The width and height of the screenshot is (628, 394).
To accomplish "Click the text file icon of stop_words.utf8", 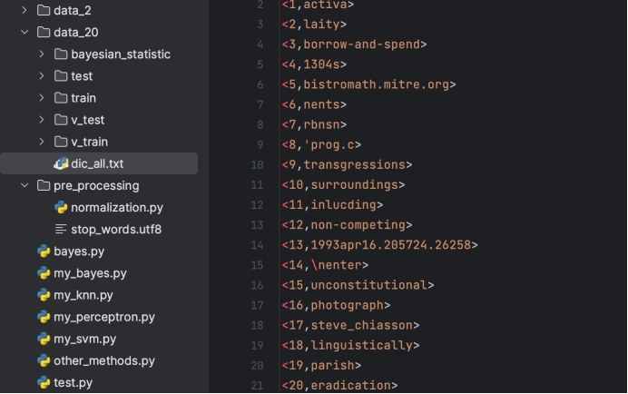I will pyautogui.click(x=61, y=230).
